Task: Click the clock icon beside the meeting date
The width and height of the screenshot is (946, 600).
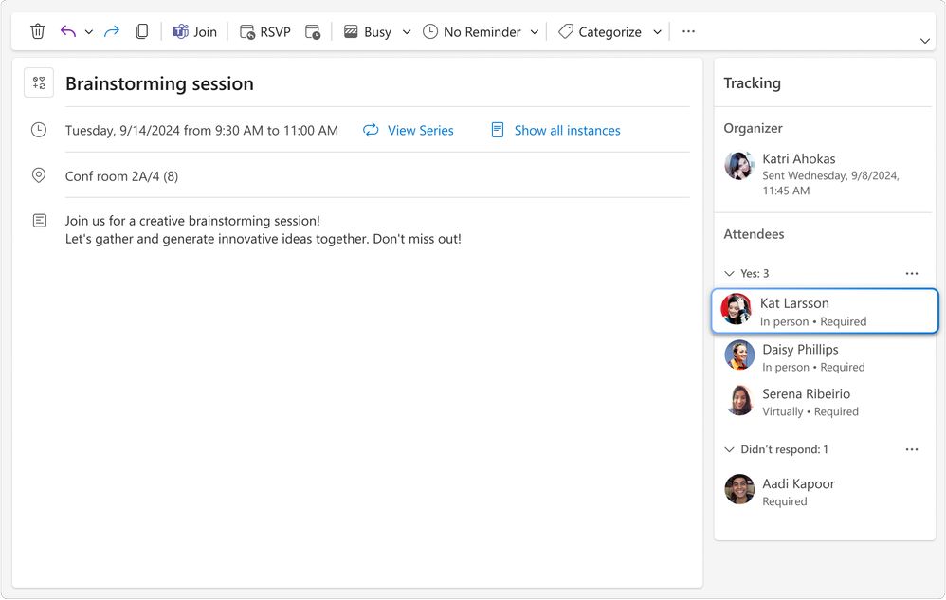Action: coord(39,130)
